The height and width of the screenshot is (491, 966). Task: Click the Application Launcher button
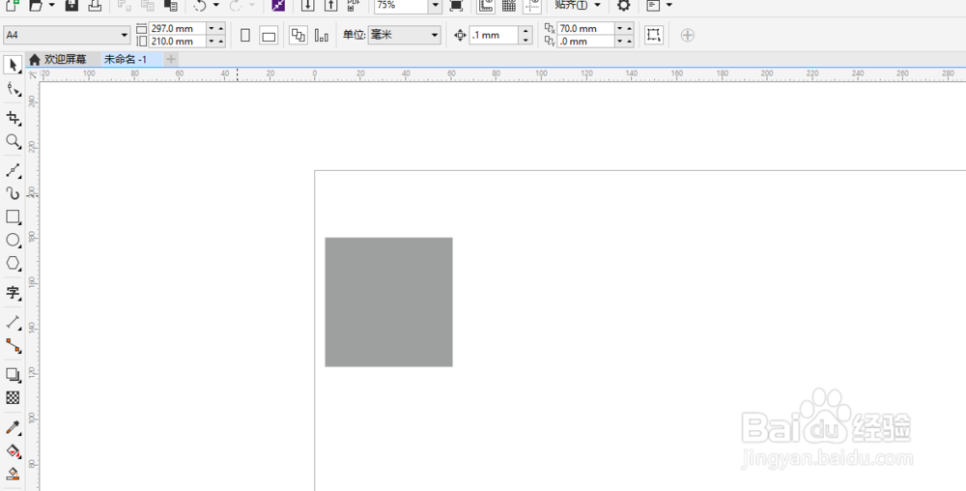(654, 6)
